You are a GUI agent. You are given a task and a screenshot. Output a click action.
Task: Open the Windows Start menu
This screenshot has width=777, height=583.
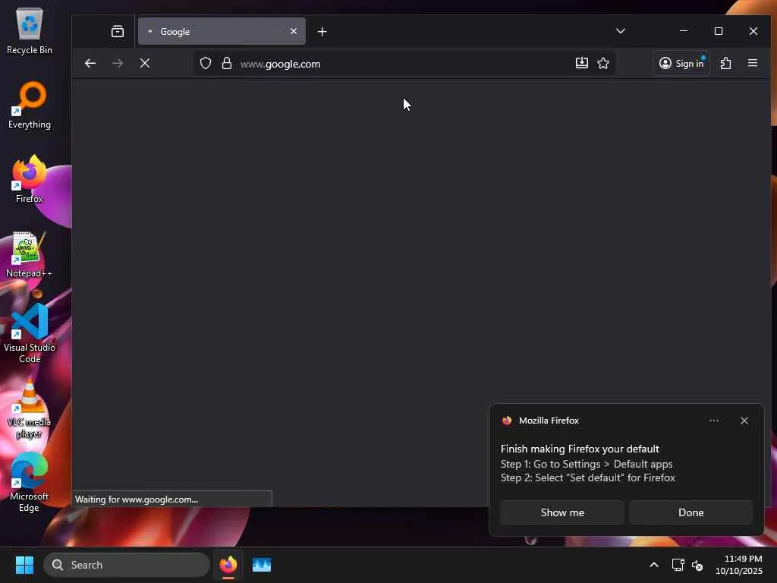[24, 565]
